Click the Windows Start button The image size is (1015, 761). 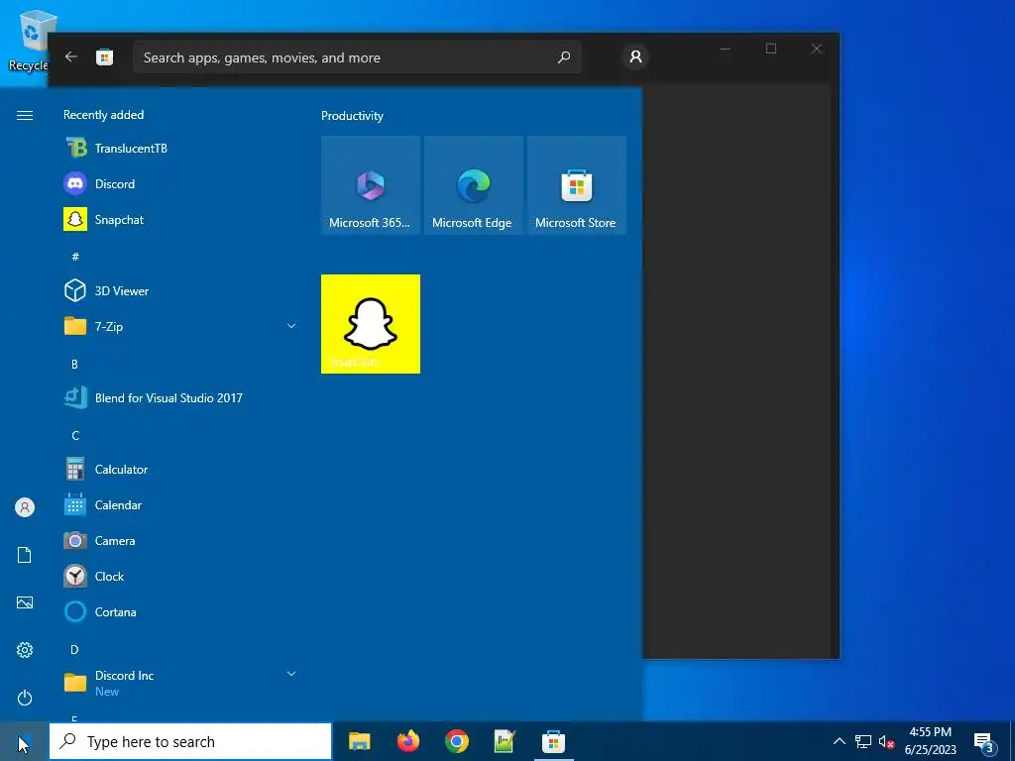click(x=24, y=742)
